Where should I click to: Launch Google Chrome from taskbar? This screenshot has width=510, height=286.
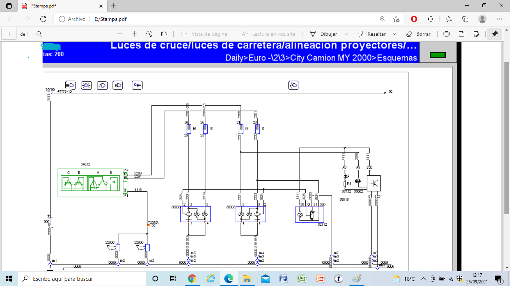[x=192, y=279]
